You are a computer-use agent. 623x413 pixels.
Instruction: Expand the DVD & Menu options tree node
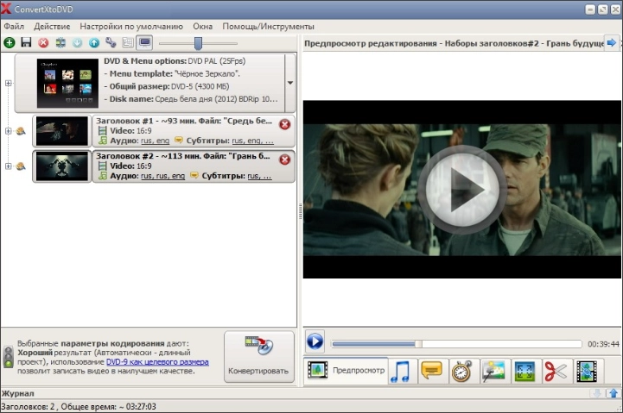[9, 83]
